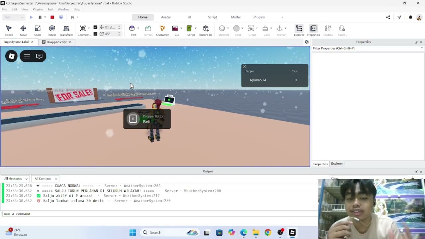Activate the Transform tool
Viewport: 425px width, 239px height.
(x=66, y=31)
